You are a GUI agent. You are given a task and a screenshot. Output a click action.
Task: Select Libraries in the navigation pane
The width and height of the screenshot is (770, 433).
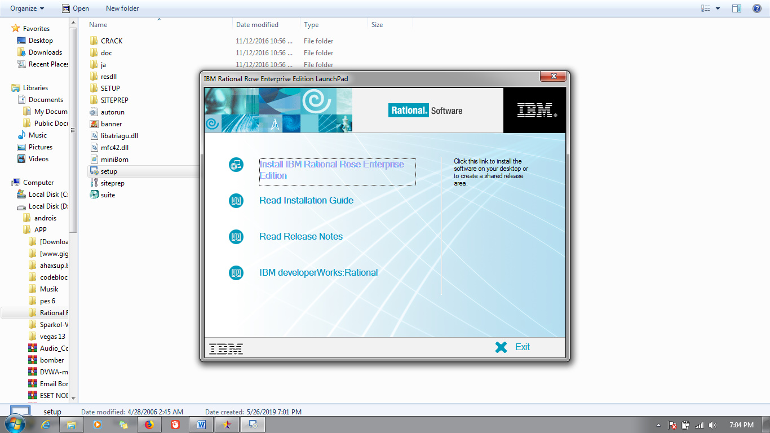coord(36,88)
